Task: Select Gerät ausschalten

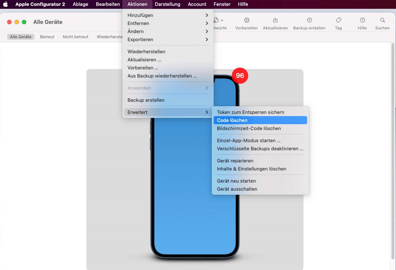Action: [x=260, y=189]
